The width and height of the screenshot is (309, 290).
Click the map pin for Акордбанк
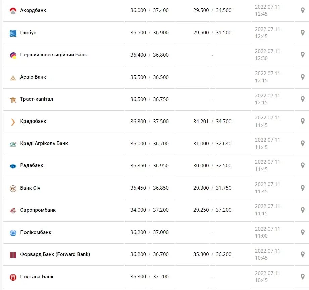(303, 10)
